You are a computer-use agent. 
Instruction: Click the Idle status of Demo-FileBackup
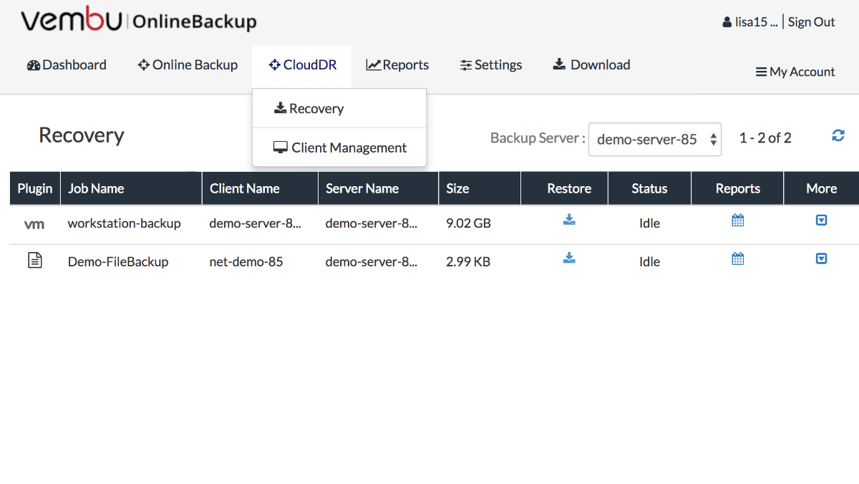click(x=649, y=262)
